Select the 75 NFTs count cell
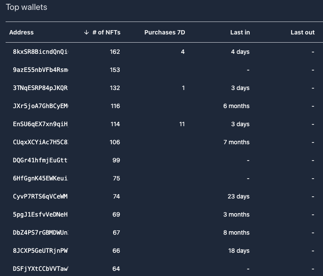Screen dimensions: 323x276 pyautogui.click(x=117, y=178)
